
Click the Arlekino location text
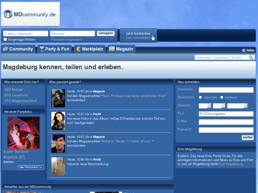[9, 162]
